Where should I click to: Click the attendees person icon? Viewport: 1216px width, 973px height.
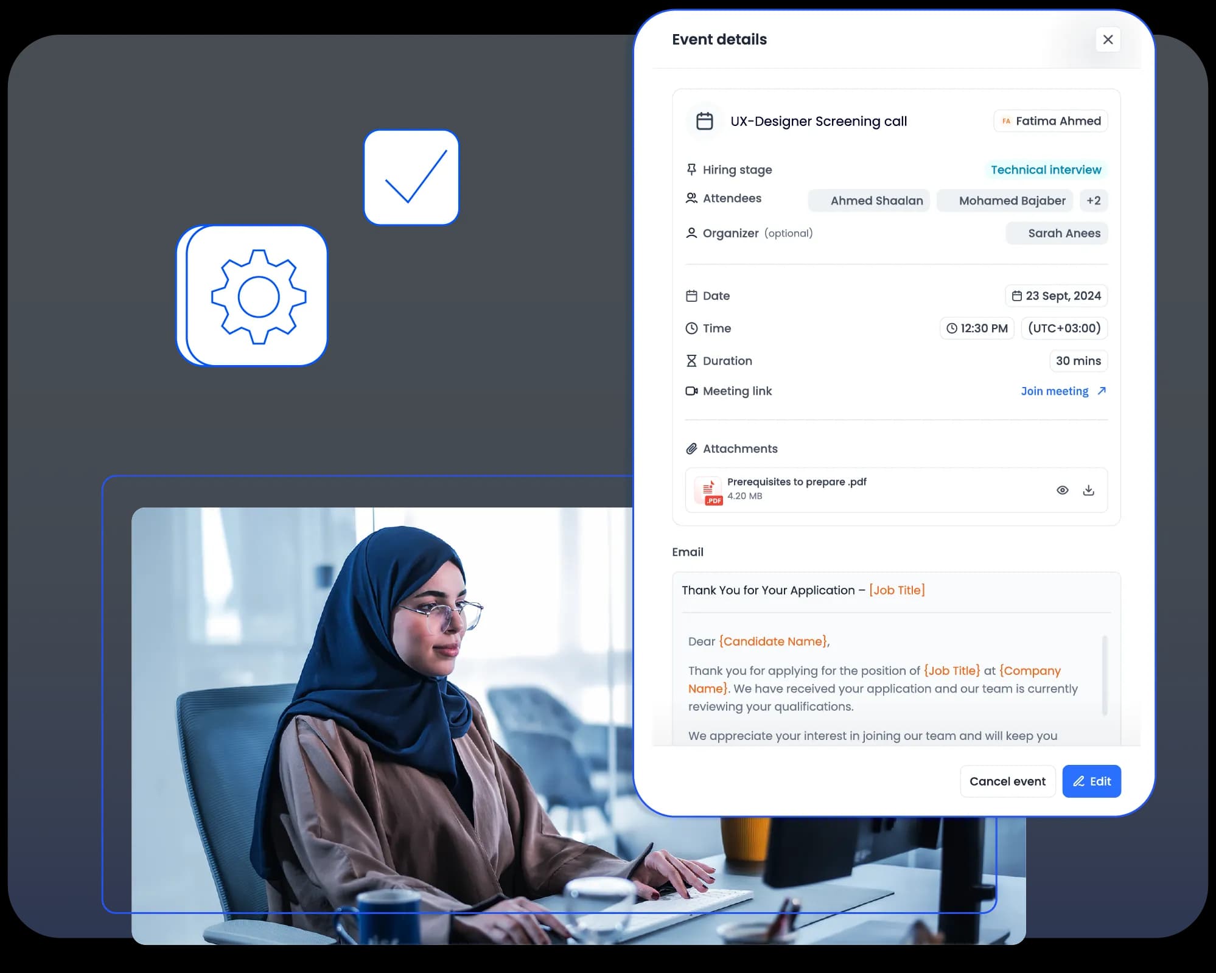(x=691, y=201)
